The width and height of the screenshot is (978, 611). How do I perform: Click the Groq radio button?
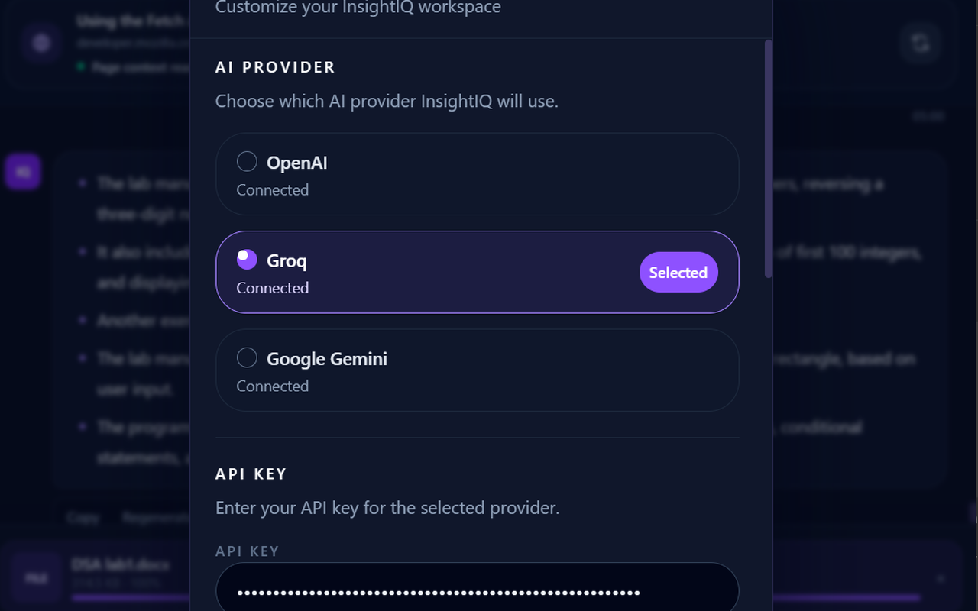pos(247,259)
